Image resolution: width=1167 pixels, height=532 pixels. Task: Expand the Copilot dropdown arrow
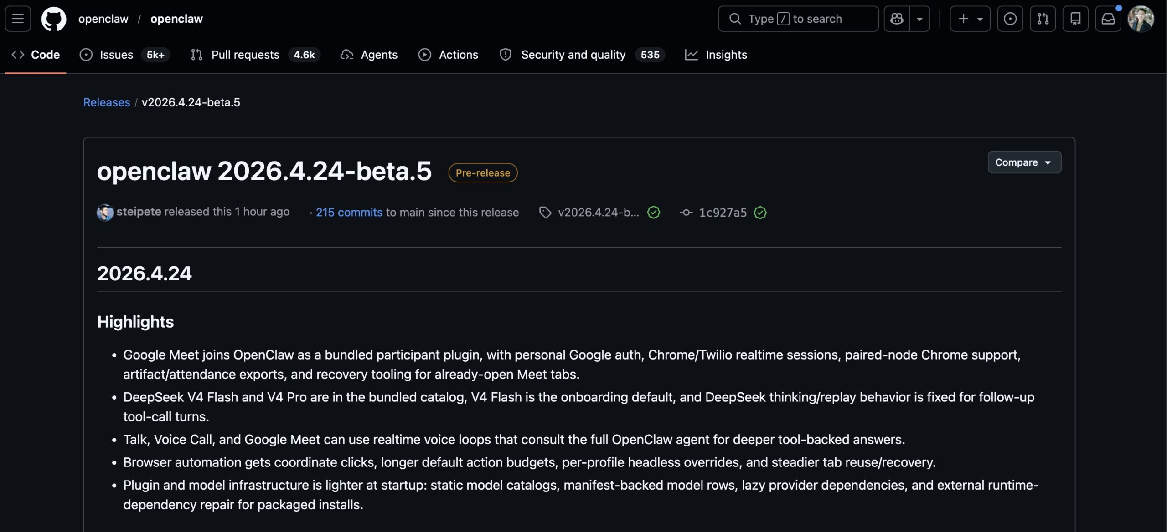pos(920,19)
